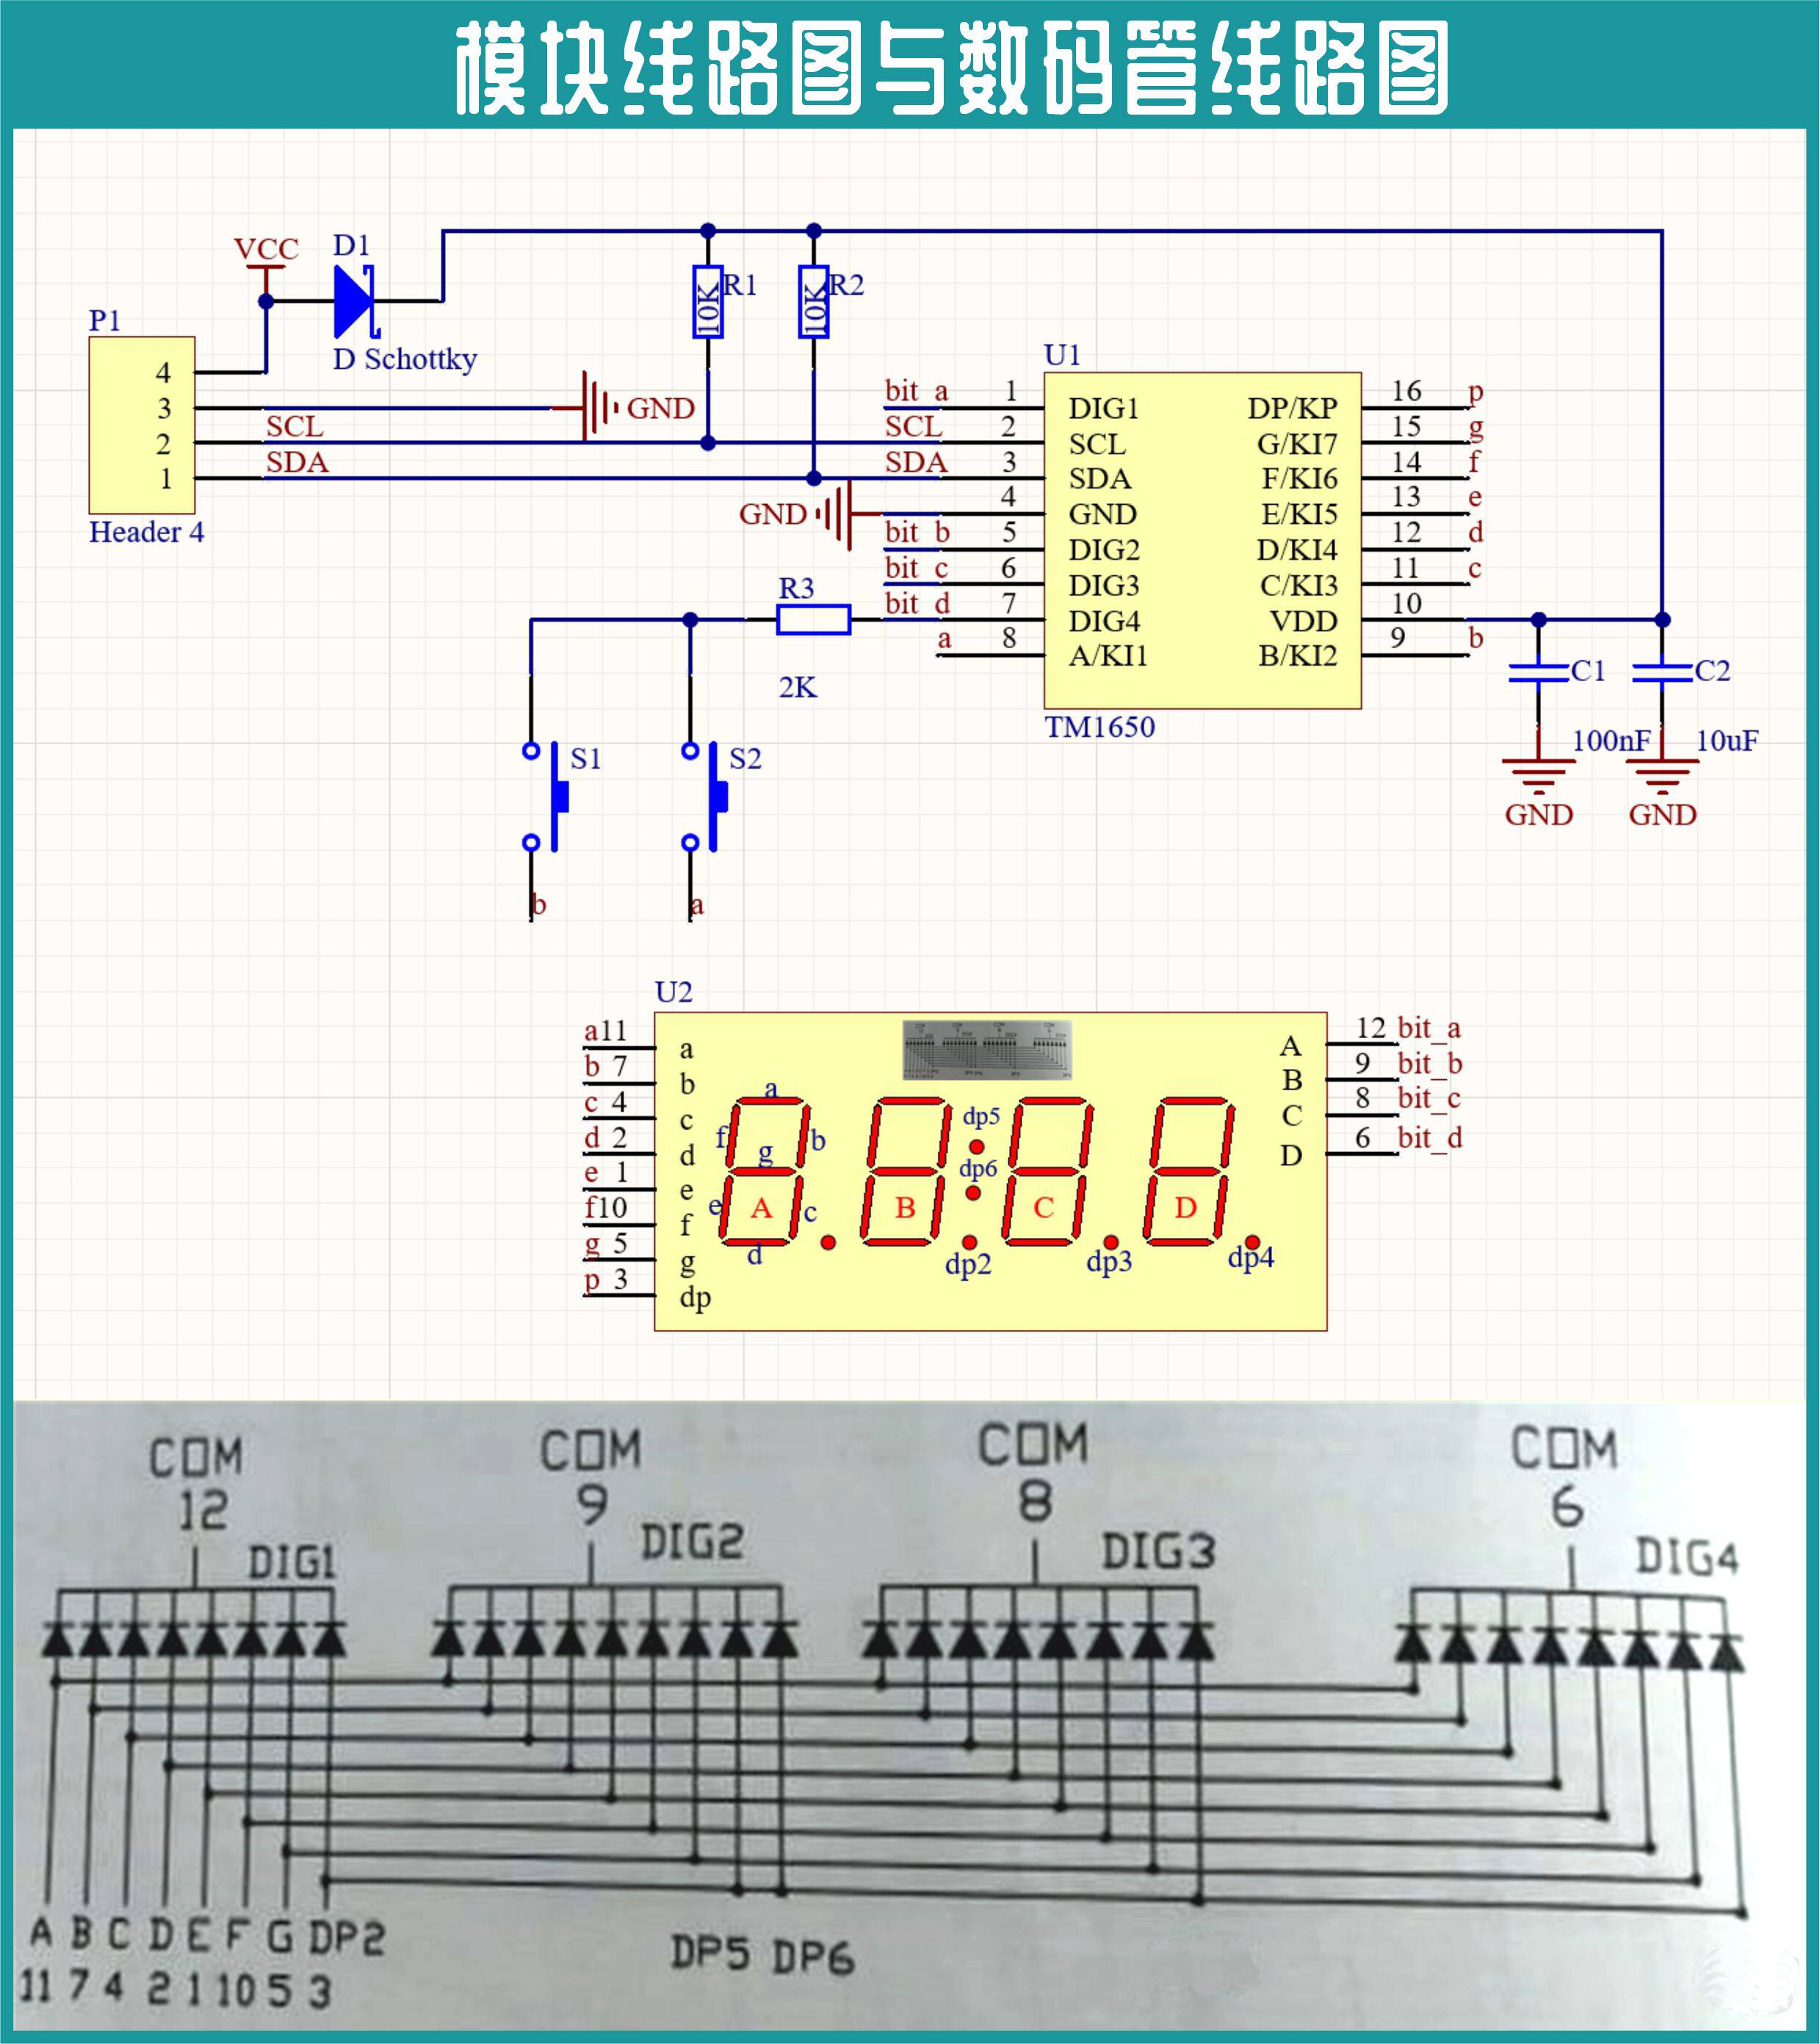Select the S1 push button switch

556,796
